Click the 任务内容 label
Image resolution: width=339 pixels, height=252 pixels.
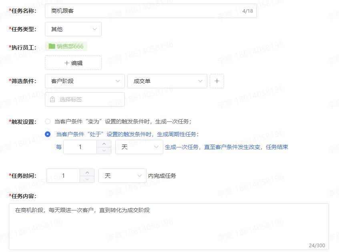[23, 196]
